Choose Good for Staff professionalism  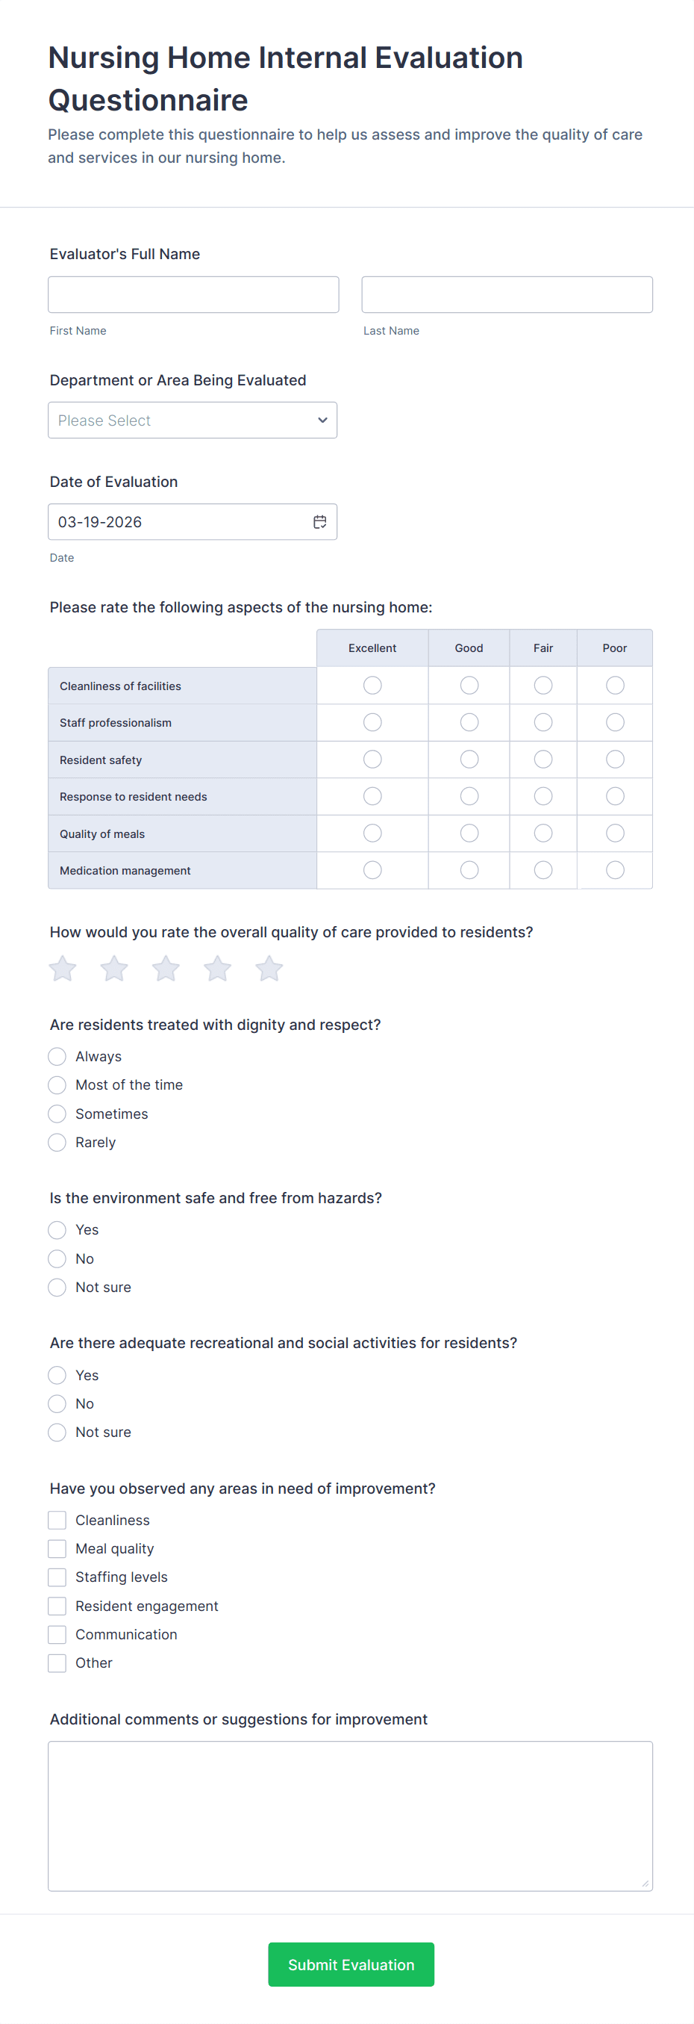point(469,722)
